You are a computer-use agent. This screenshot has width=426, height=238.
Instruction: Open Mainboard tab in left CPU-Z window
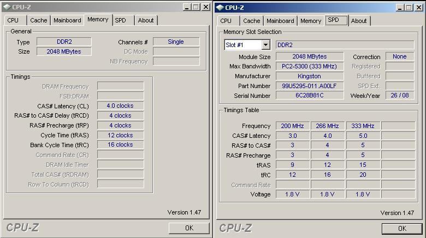67,20
